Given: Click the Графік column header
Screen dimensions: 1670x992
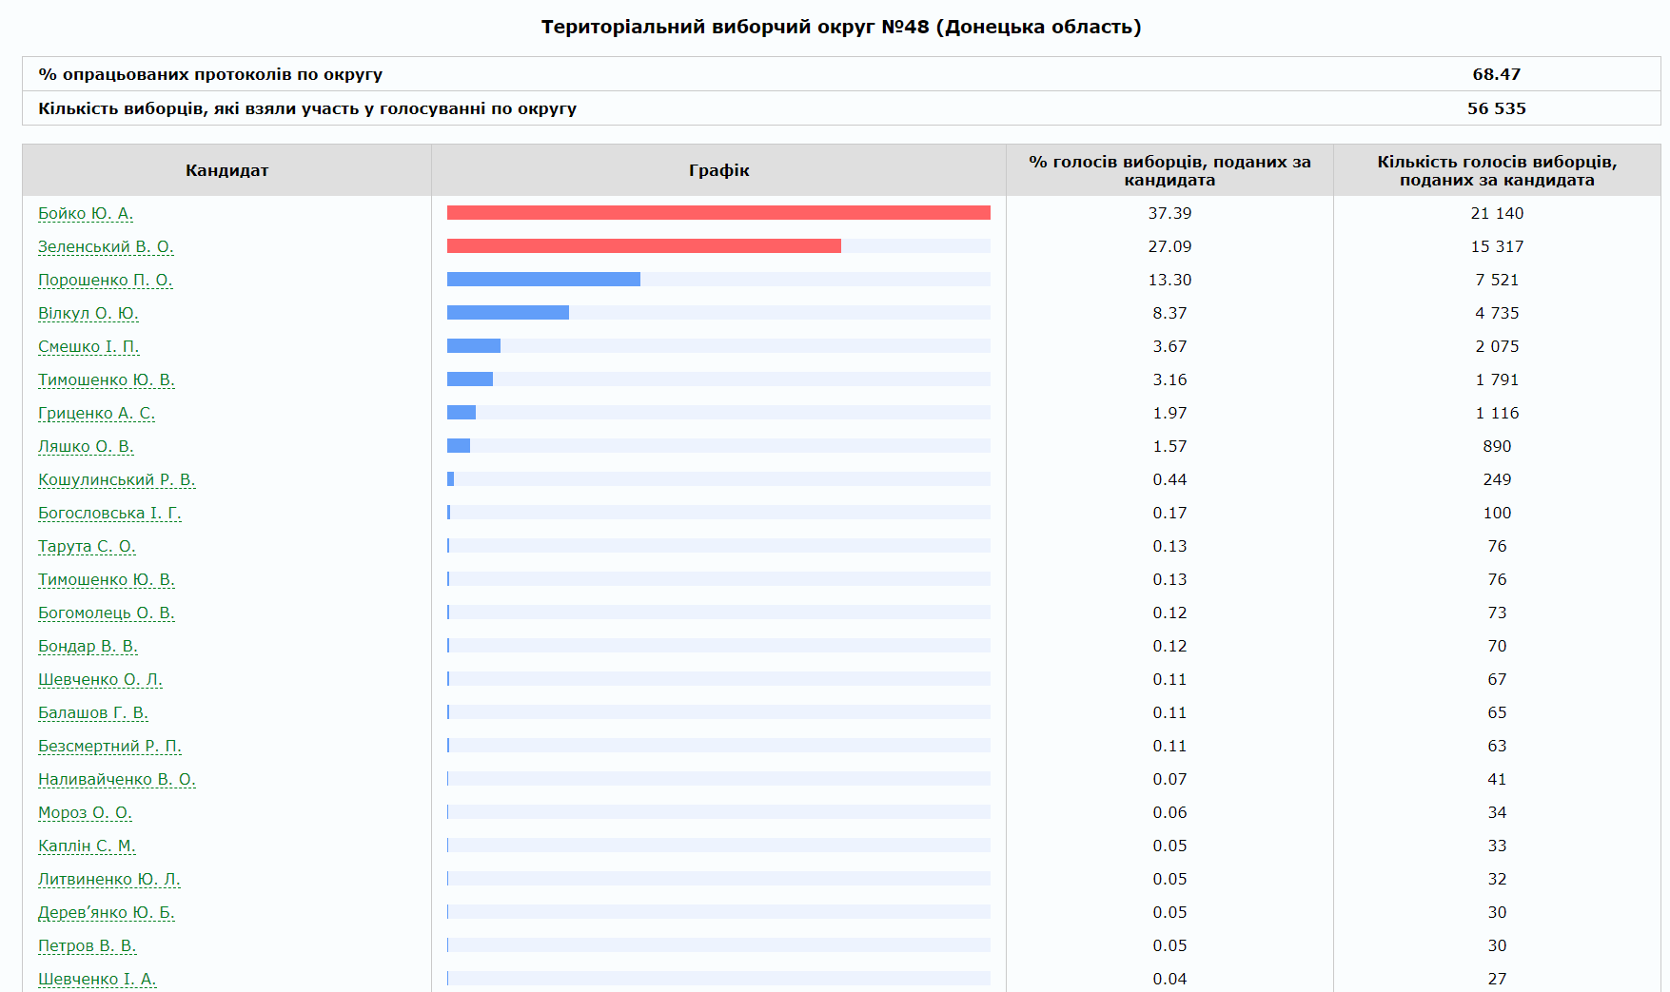Looking at the screenshot, I should (x=719, y=170).
